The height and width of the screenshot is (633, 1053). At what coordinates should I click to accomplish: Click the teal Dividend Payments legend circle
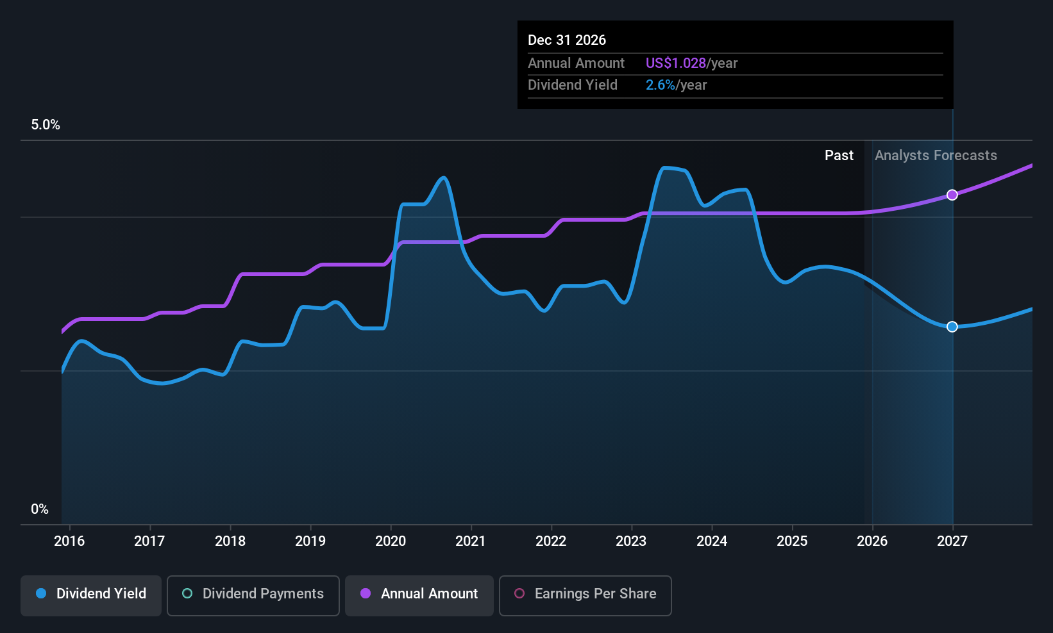[187, 593]
